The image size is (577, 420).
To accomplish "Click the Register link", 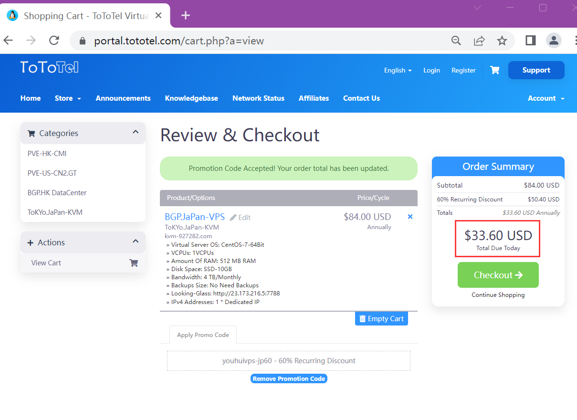I will 463,70.
